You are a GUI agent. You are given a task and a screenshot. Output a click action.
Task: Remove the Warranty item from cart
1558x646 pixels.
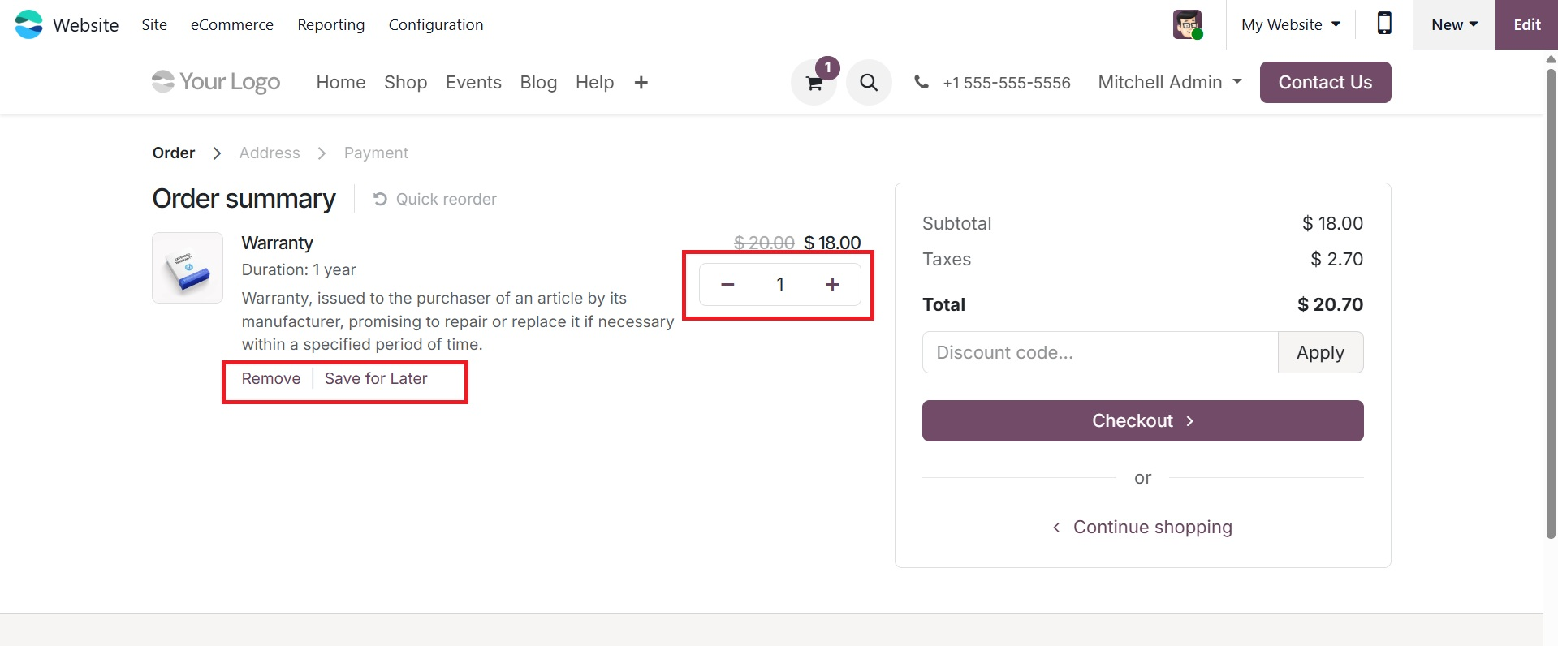pyautogui.click(x=271, y=378)
